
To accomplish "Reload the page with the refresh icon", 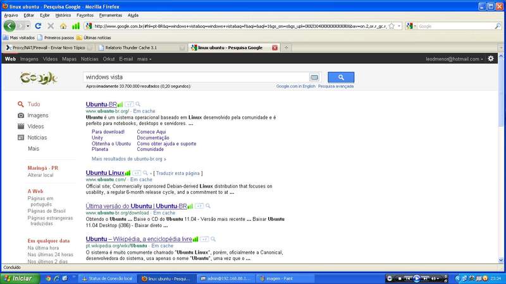I will [38, 26].
